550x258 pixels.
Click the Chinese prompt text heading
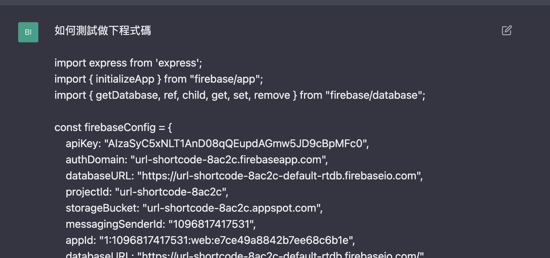(103, 31)
